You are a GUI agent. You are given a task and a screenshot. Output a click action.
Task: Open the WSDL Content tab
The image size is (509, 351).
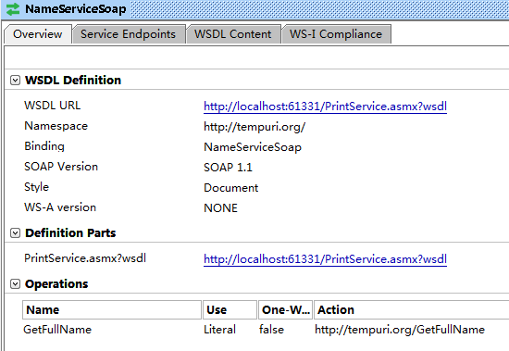232,34
